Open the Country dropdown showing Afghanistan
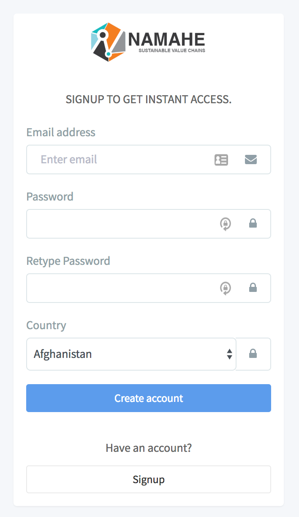 pos(131,354)
